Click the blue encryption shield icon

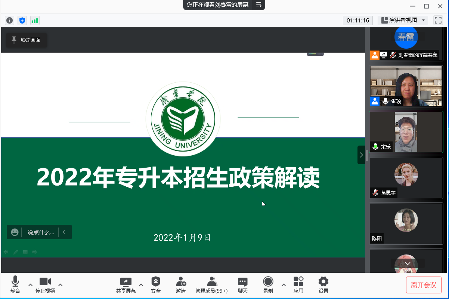click(x=22, y=21)
